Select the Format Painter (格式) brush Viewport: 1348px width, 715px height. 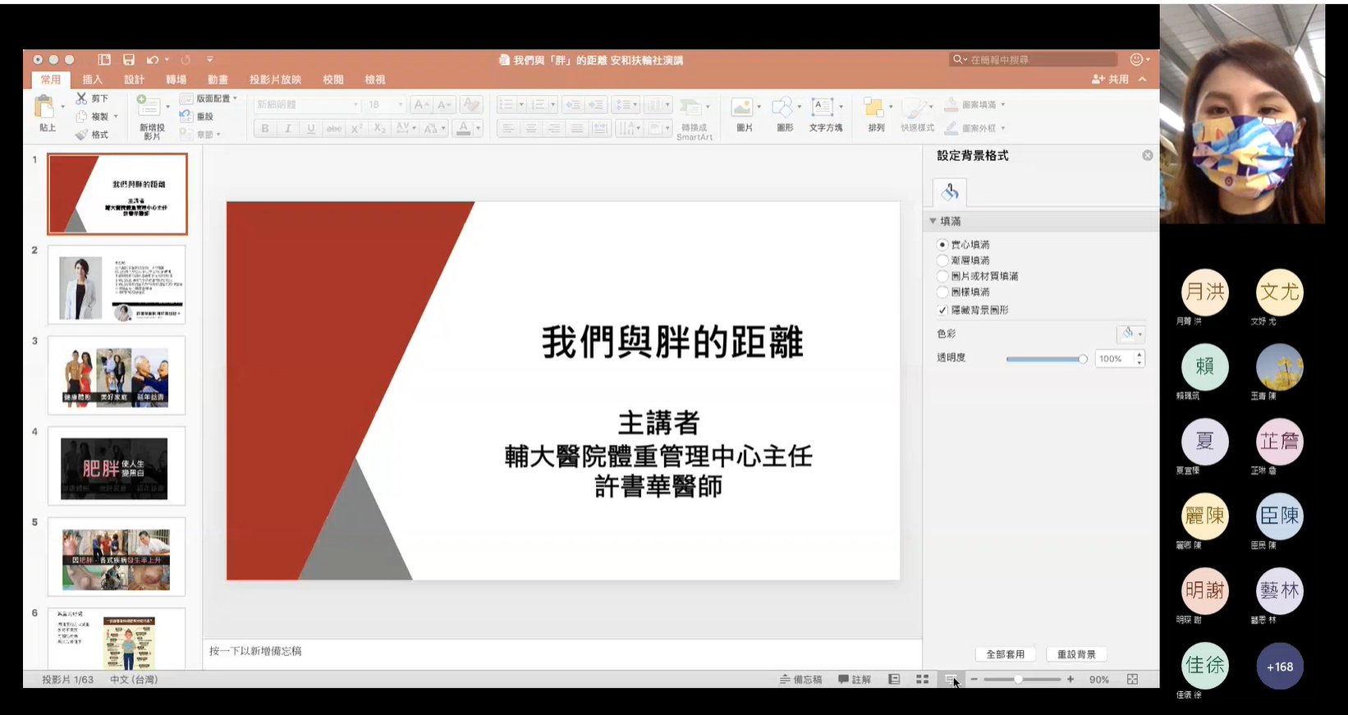[81, 135]
